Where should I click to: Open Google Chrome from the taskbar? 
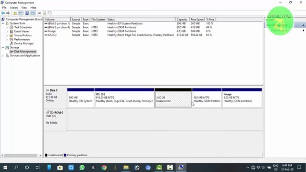click(x=104, y=168)
